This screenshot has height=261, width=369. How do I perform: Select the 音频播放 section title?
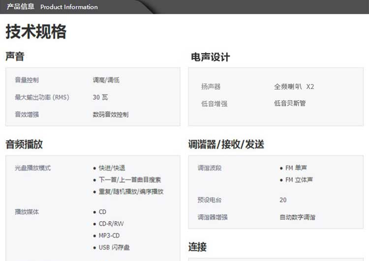tap(24, 144)
